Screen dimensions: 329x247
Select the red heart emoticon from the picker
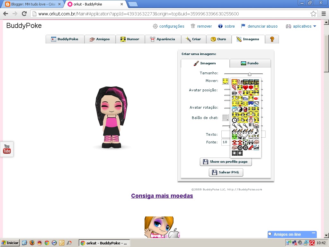point(245,88)
